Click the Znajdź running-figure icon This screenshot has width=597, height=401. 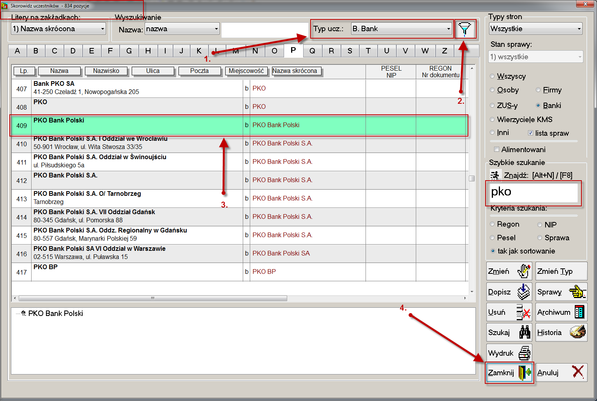tap(495, 175)
